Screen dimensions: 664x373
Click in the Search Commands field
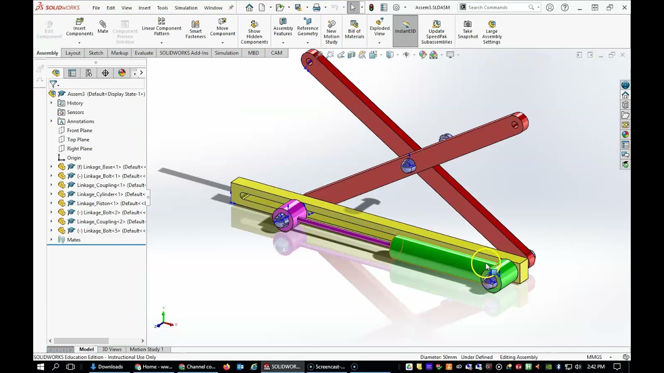click(496, 7)
